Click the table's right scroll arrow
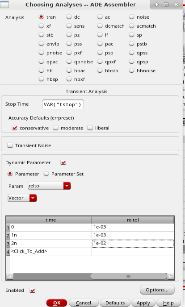This screenshot has width=185, height=307. [x=171, y=277]
